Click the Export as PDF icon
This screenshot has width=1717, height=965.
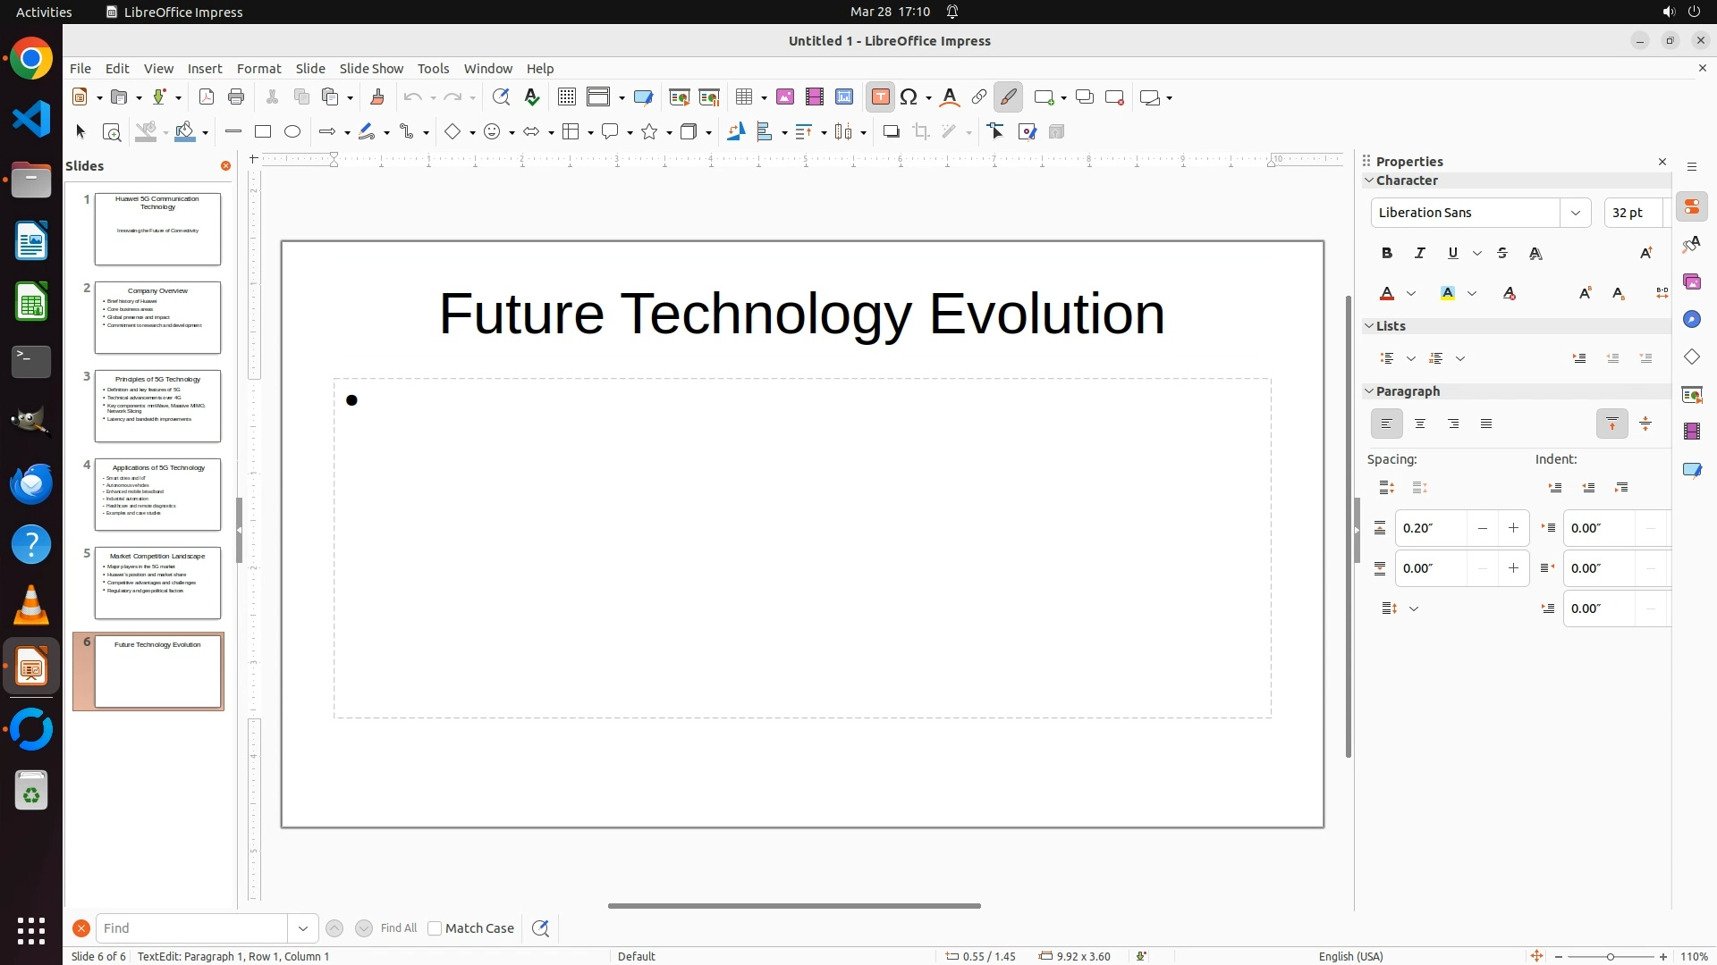point(207,97)
